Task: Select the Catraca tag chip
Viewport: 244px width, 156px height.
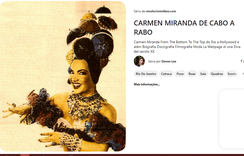Action: [x=166, y=74]
